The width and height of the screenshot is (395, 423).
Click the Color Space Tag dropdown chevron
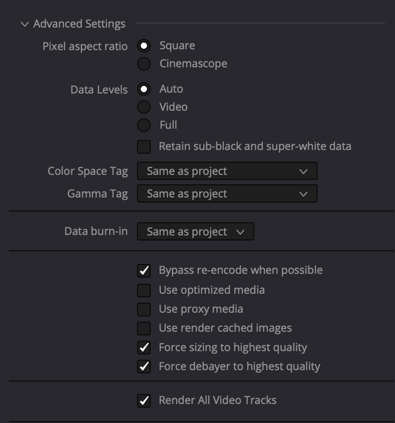point(303,172)
